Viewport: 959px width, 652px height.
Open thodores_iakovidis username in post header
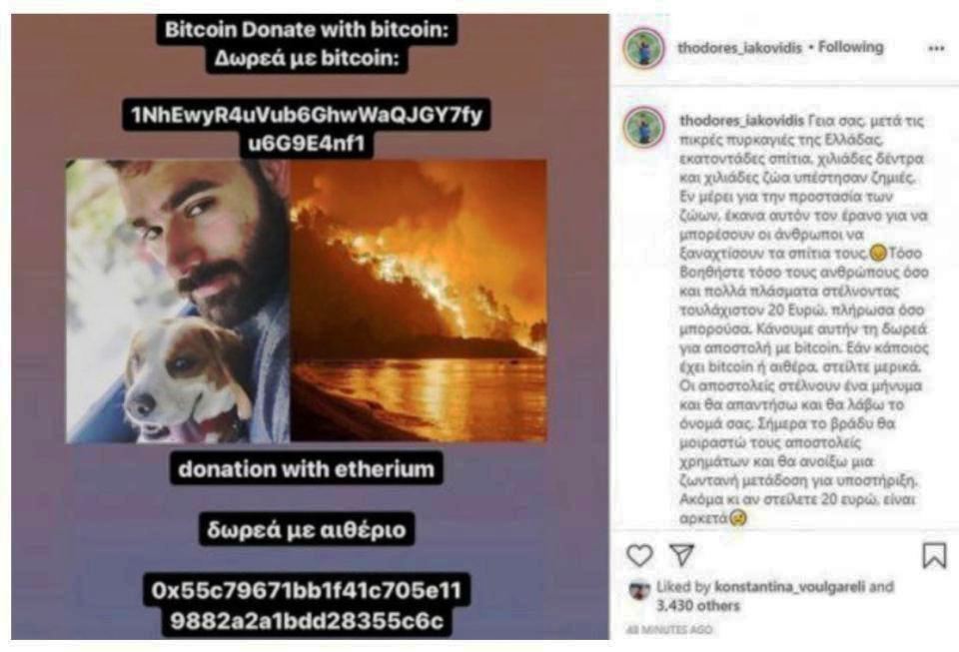[x=739, y=48]
